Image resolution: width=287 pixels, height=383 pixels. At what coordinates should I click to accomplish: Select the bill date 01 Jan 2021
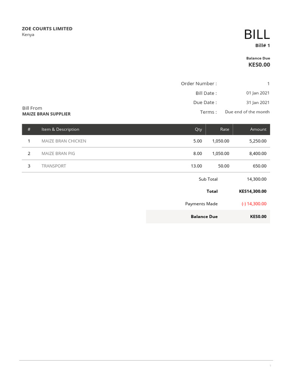(x=257, y=93)
